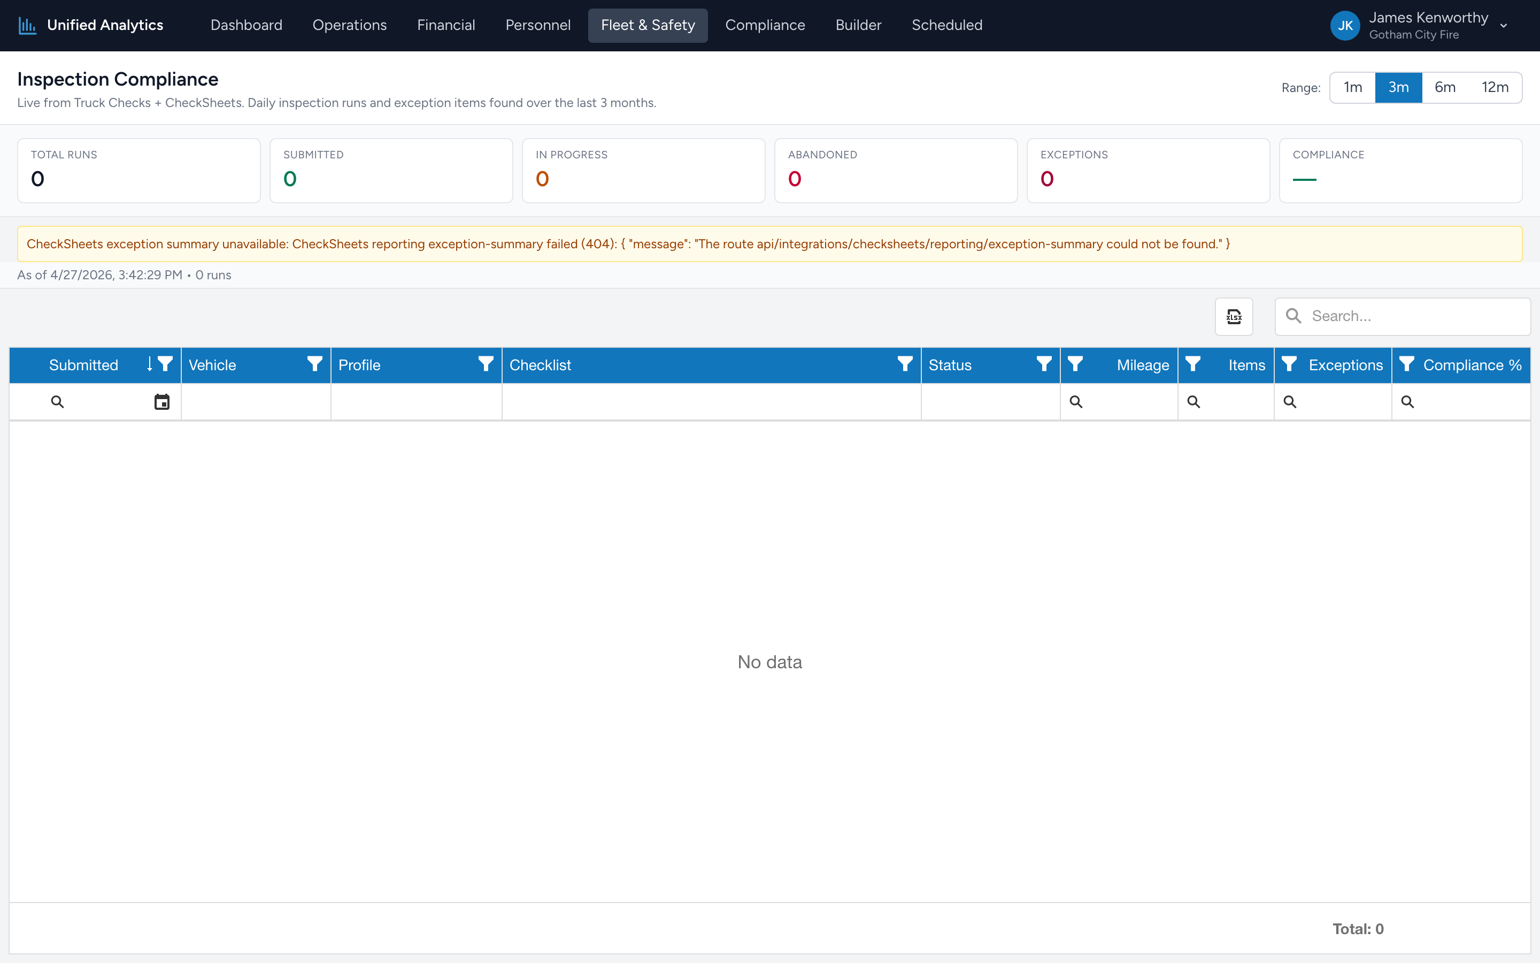Select the 12m range option
Image resolution: width=1540 pixels, height=963 pixels.
click(x=1495, y=87)
